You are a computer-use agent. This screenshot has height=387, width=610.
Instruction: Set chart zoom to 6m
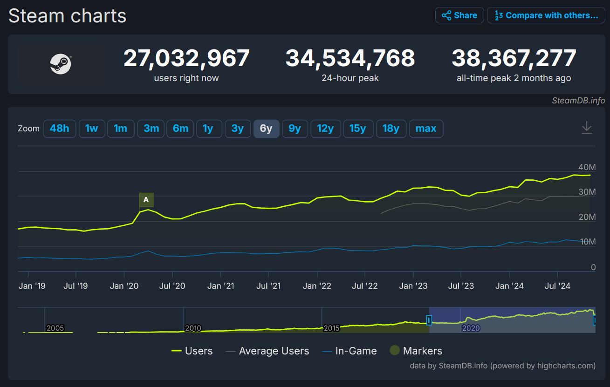click(x=180, y=129)
